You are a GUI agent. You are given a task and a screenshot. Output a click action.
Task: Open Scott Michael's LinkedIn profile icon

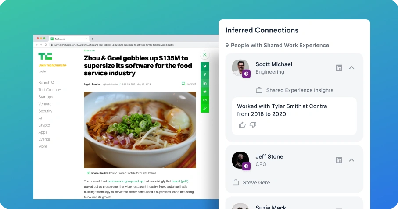339,68
